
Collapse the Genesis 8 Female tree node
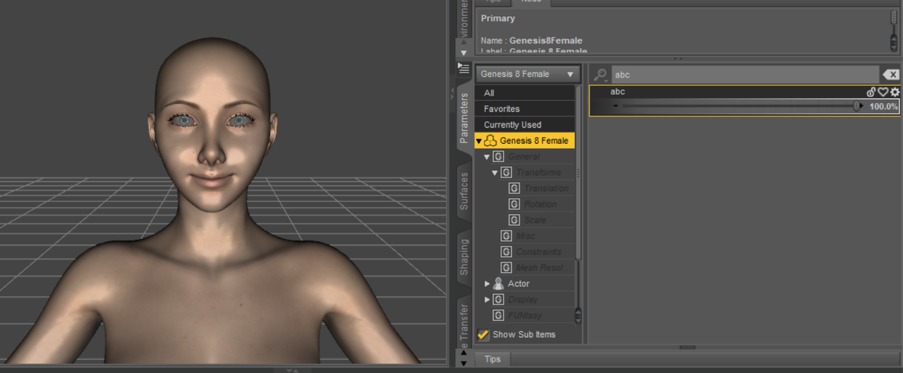[x=479, y=141]
